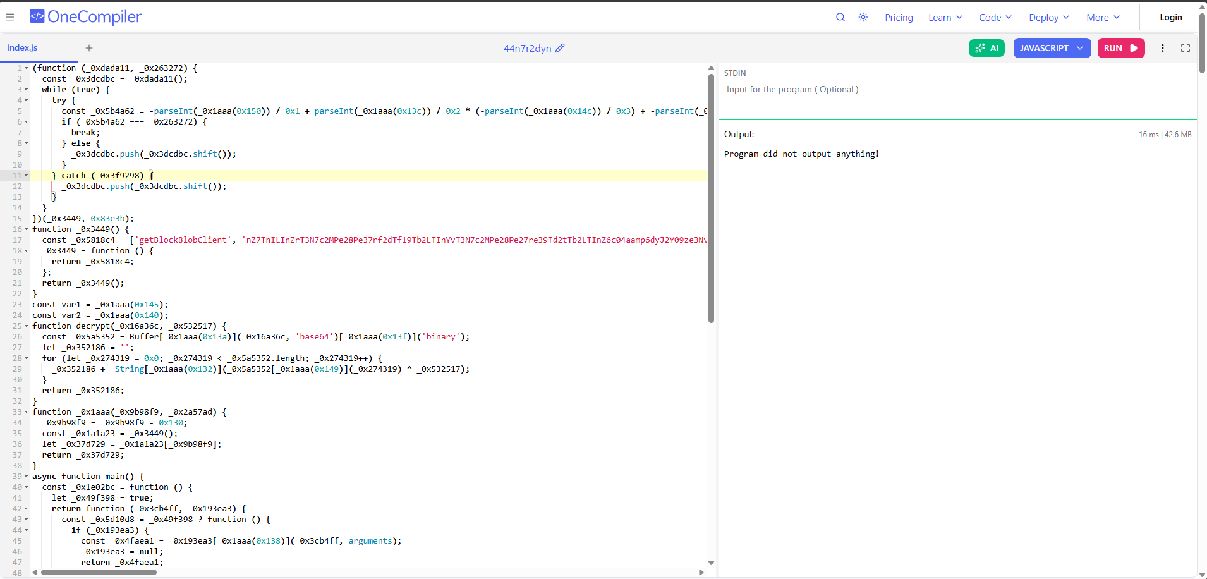Click horizontal scroll-right arrow
Screen dimensions: 1207x579
click(701, 573)
